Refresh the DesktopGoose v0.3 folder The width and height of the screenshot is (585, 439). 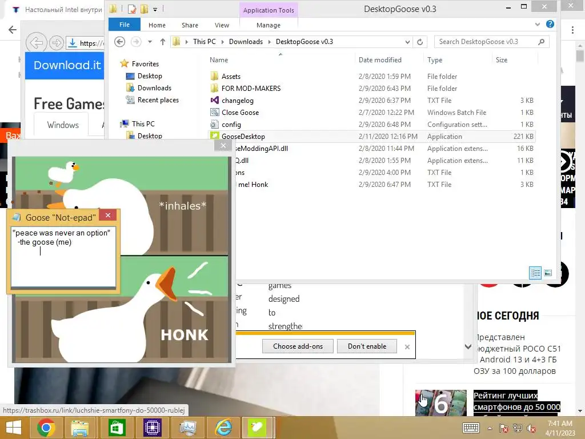[420, 42]
